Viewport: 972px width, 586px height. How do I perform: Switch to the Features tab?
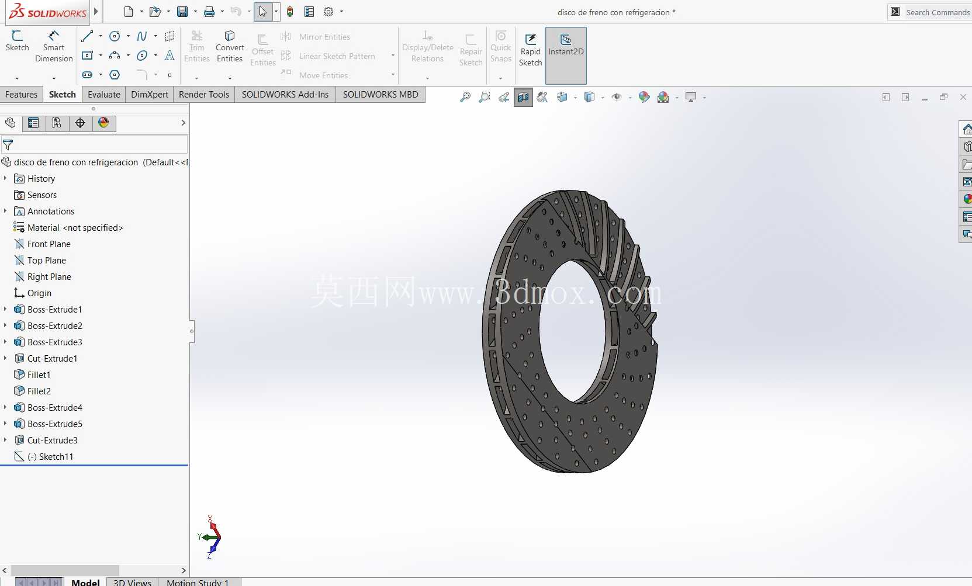point(22,95)
